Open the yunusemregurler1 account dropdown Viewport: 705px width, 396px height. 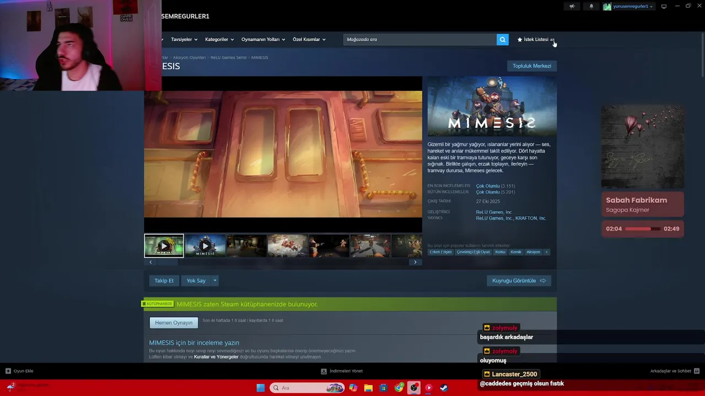[633, 6]
